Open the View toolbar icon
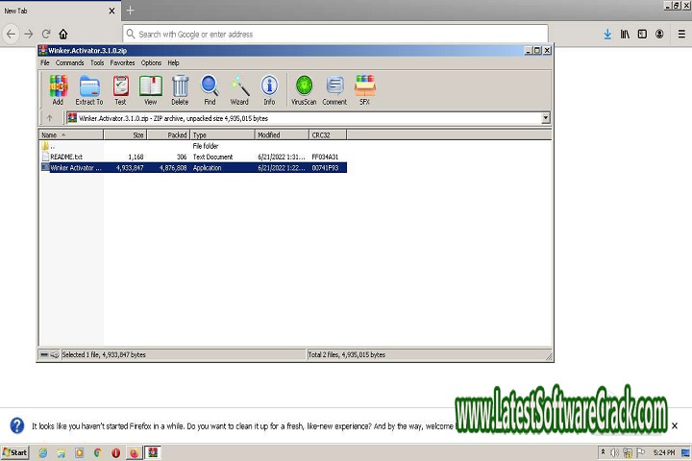 pyautogui.click(x=151, y=90)
